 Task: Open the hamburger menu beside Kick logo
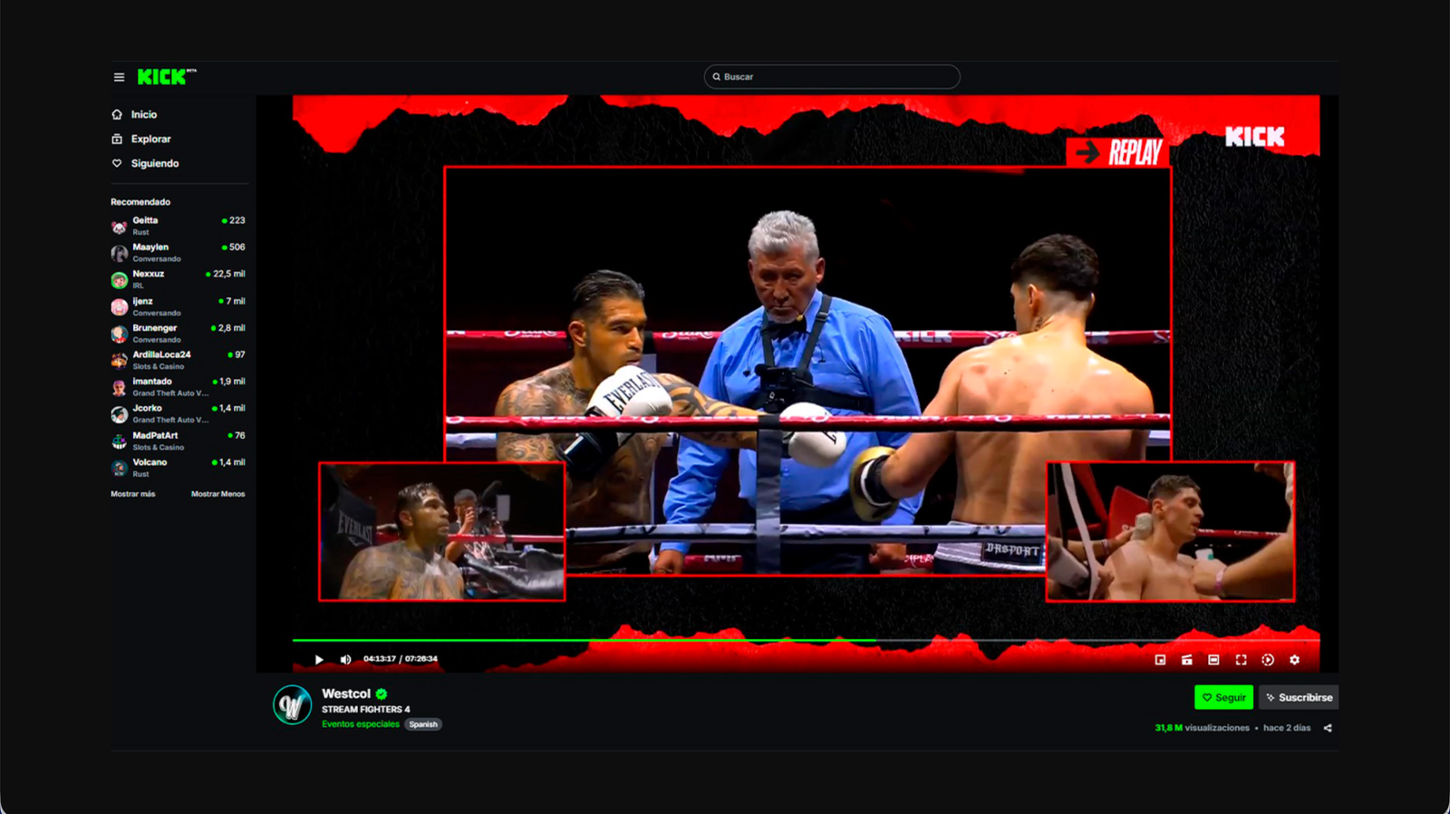click(119, 77)
